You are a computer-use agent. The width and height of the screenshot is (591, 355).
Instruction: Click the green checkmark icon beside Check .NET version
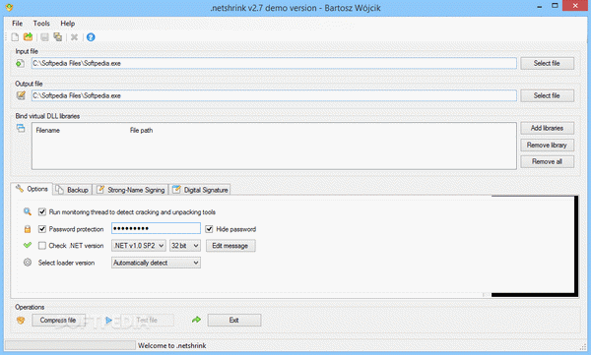28,245
